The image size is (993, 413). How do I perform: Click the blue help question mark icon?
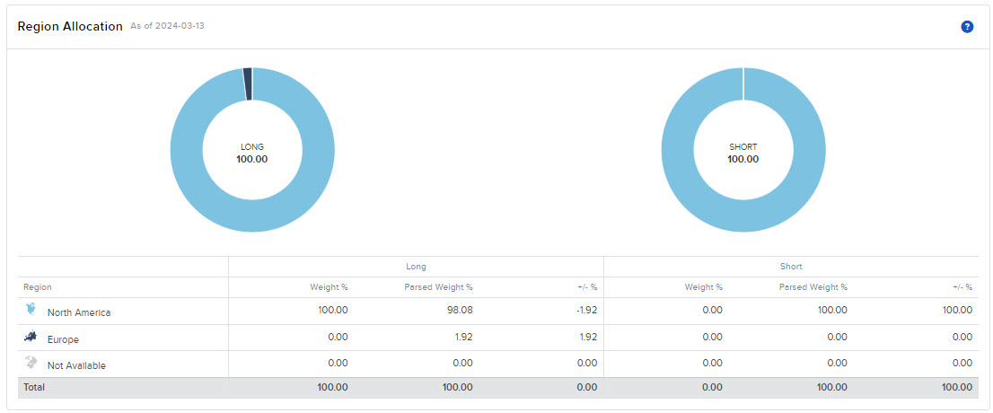tap(967, 27)
